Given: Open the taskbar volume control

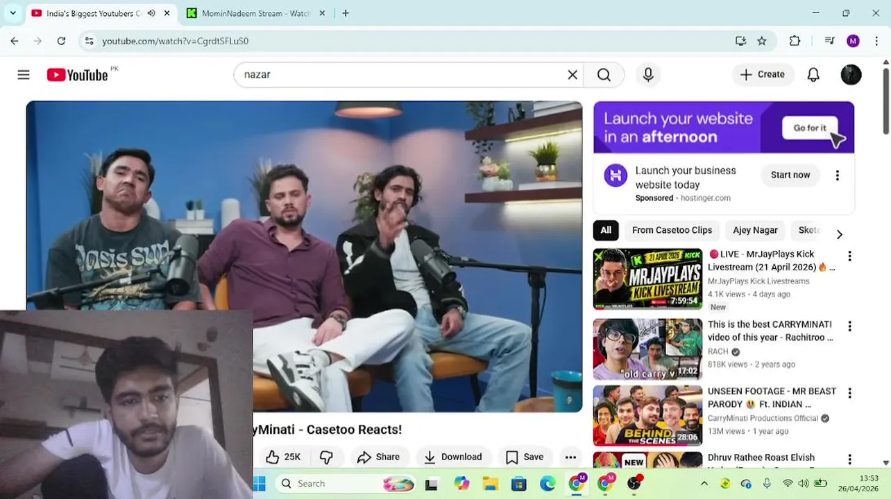Looking at the screenshot, I should tap(804, 484).
